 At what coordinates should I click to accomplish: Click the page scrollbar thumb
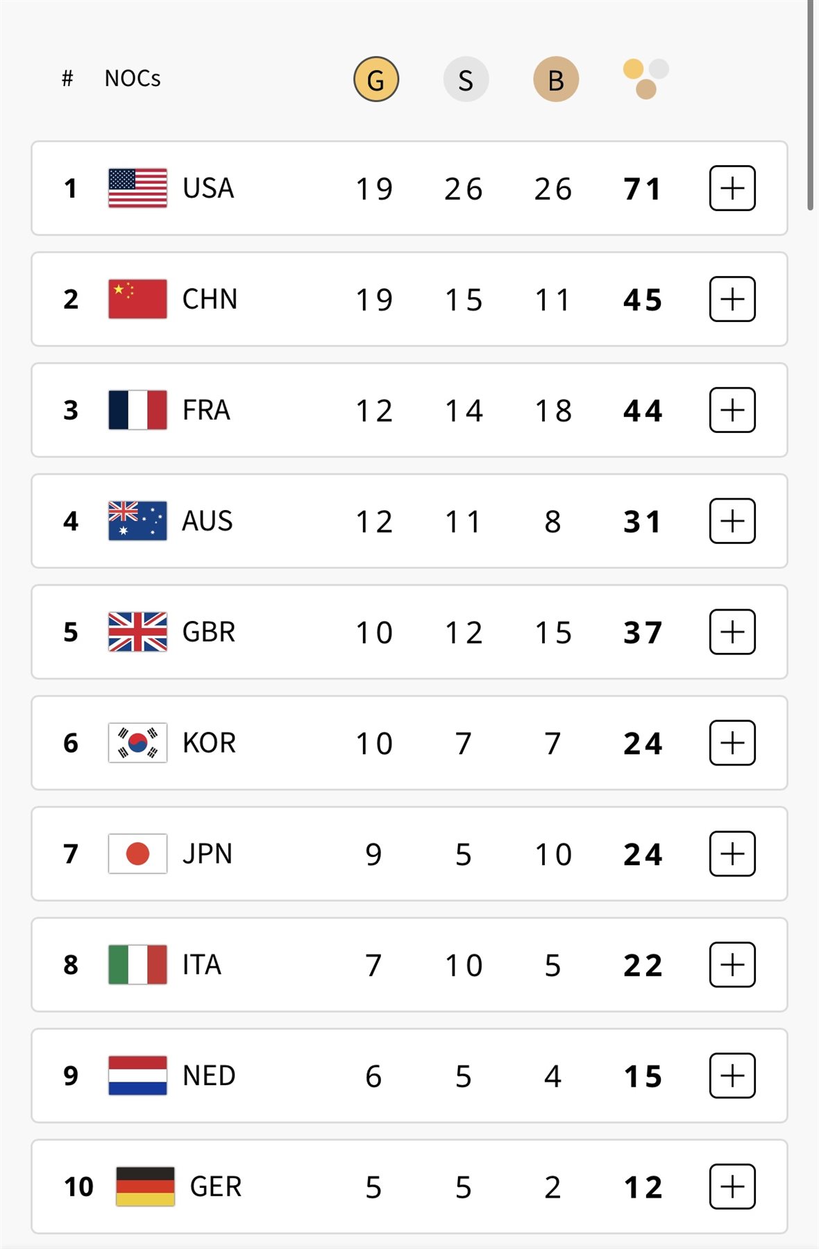point(810,104)
